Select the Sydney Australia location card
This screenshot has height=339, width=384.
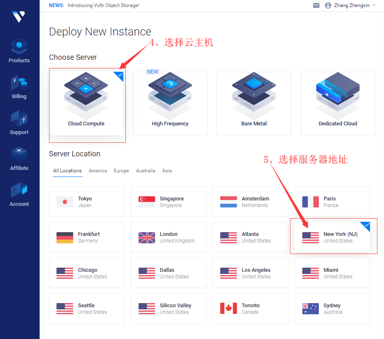point(332,308)
